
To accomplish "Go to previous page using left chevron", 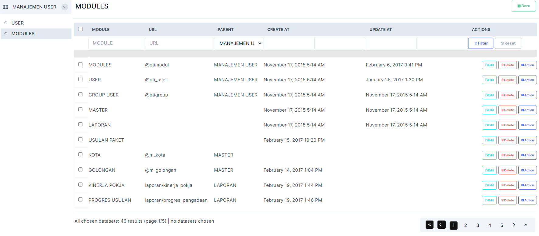I will (x=441, y=225).
